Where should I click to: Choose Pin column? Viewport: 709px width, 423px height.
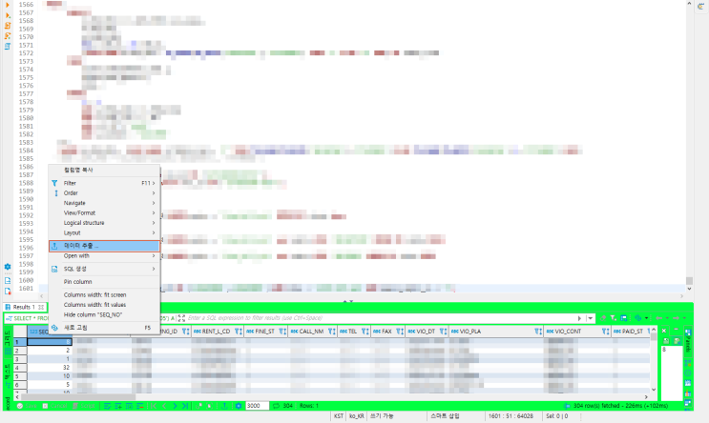click(x=104, y=282)
